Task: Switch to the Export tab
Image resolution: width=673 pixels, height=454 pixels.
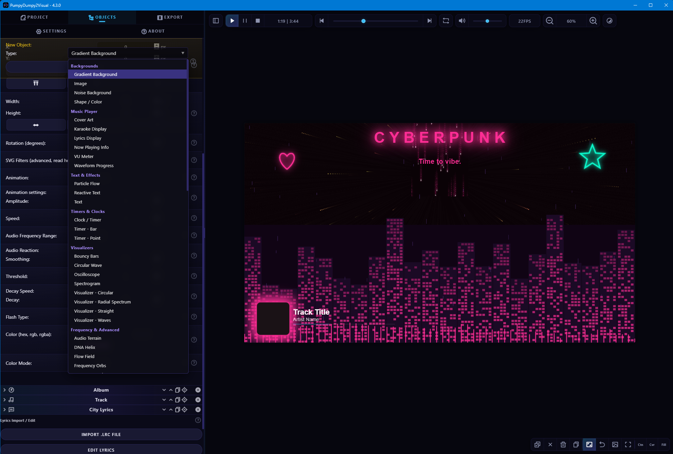Action: [170, 17]
